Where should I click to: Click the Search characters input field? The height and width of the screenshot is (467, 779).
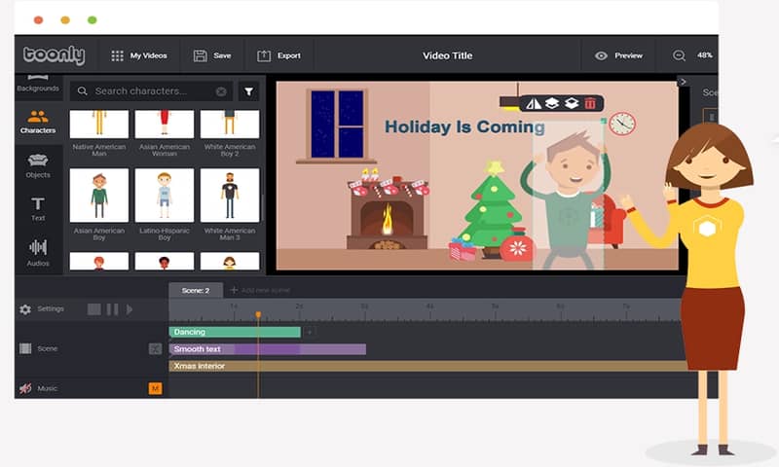coord(153,91)
